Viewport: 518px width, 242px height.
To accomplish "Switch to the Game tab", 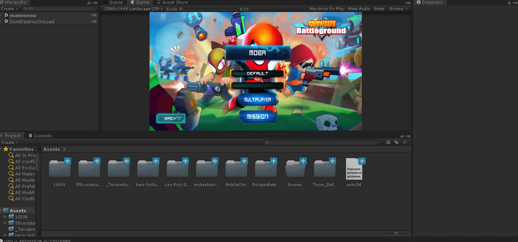I will click(140, 2).
